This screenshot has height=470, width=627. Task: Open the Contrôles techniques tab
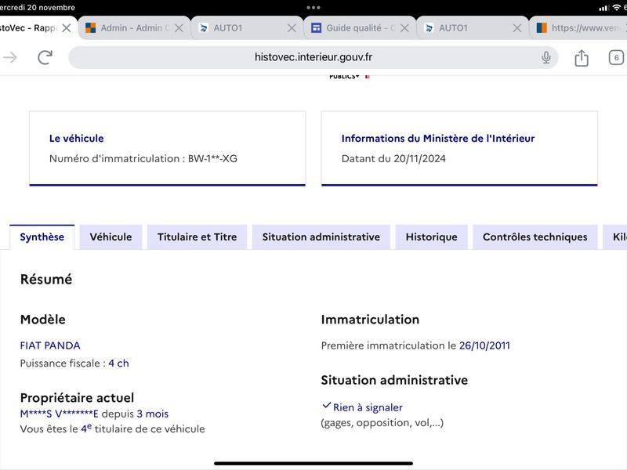535,237
